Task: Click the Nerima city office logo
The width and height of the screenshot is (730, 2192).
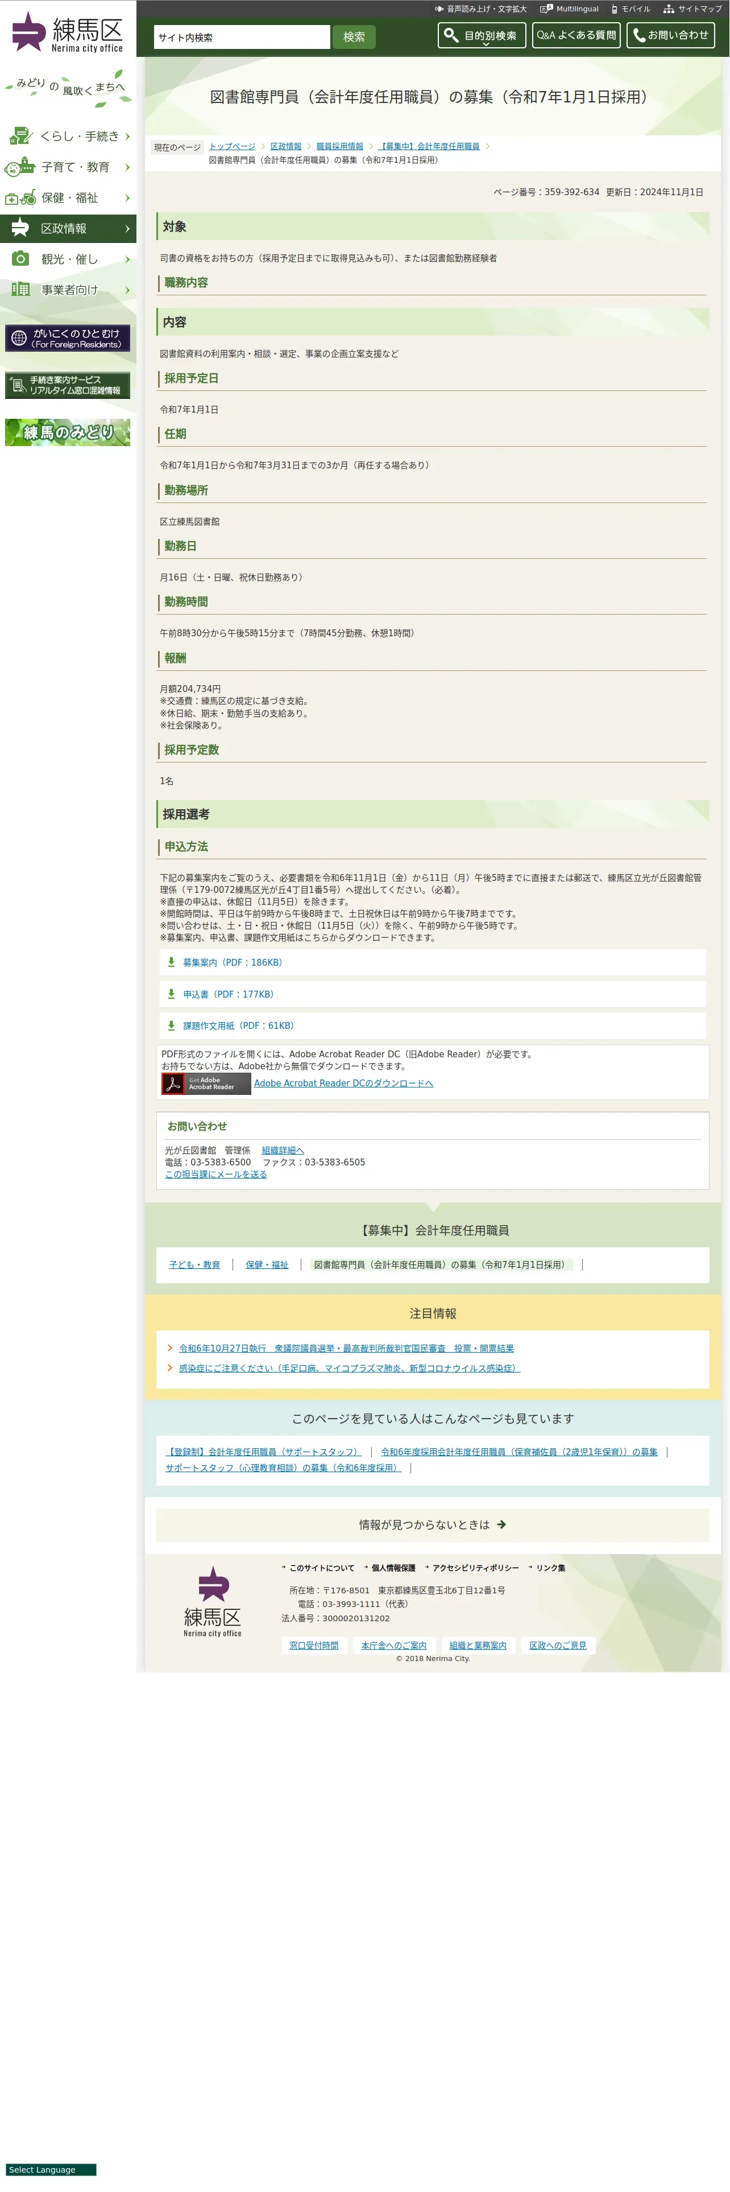Action: click(67, 32)
